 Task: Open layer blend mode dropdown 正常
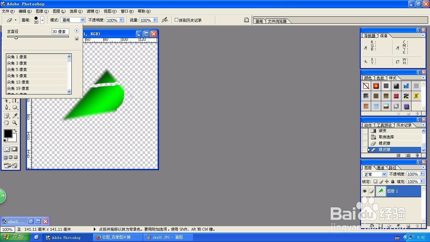375,174
